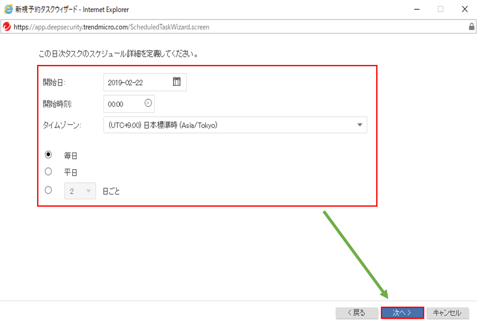Click the タイムゾーン: label
The width and height of the screenshot is (477, 329).
coord(62,125)
